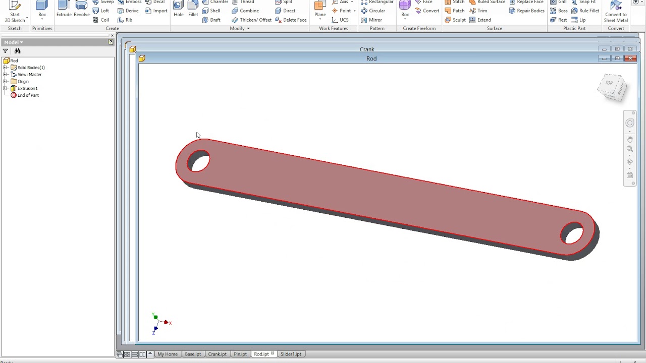The image size is (646, 363).
Task: Open the browser filter icon
Action: pos(6,51)
